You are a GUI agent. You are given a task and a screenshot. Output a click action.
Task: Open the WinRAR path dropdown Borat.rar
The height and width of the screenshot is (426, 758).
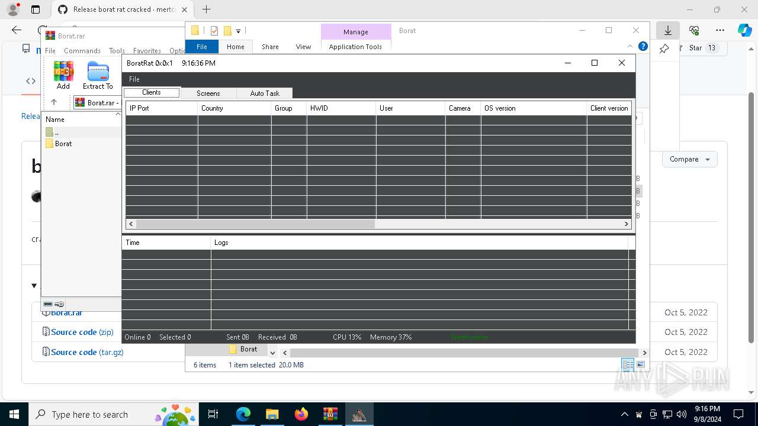pos(97,102)
